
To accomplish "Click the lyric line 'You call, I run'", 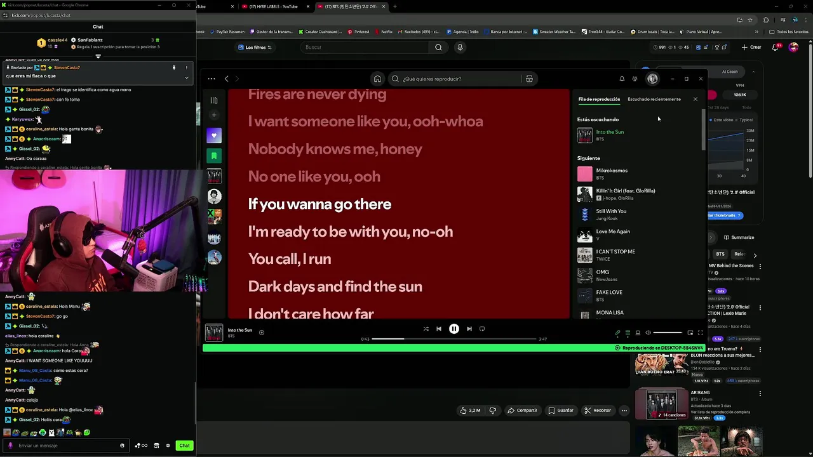I will (290, 259).
